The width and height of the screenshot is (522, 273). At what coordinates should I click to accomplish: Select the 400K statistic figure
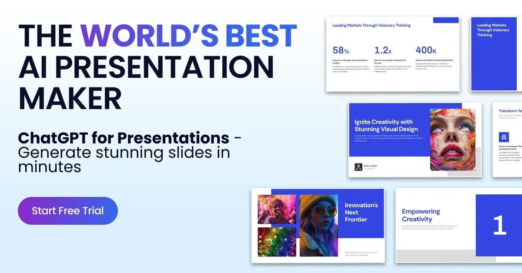coord(426,50)
